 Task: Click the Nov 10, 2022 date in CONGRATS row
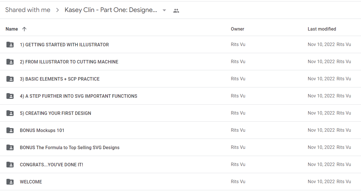click(x=321, y=165)
